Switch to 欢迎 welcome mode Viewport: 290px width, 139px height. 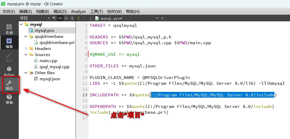[9, 29]
